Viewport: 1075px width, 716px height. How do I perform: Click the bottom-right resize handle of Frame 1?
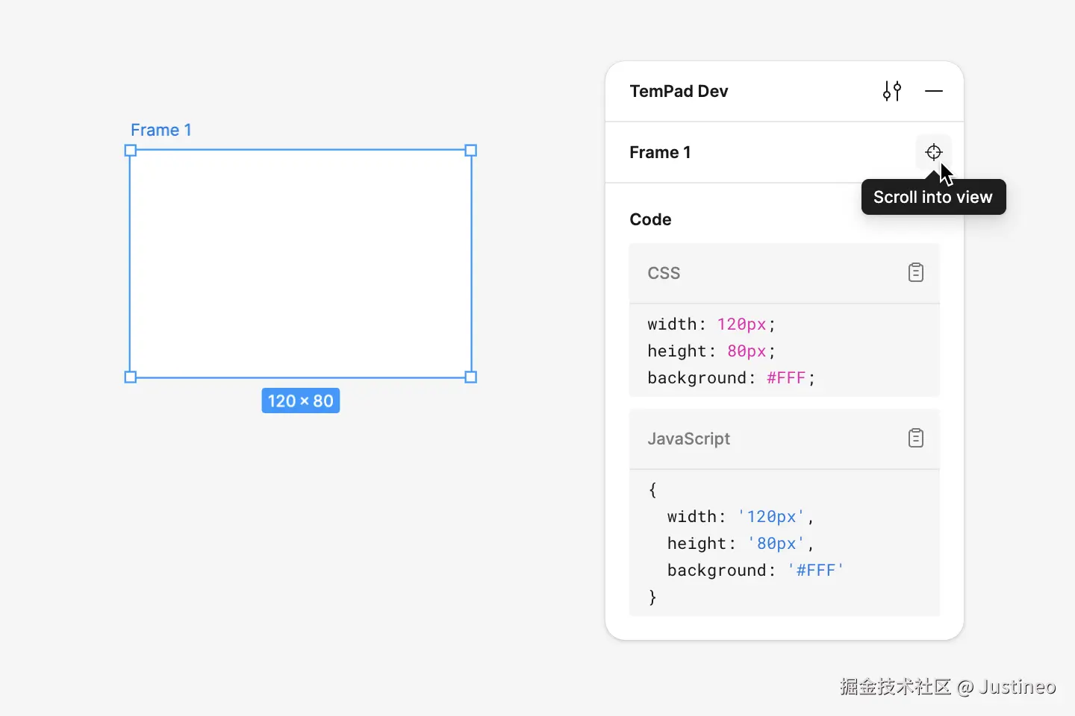click(471, 377)
